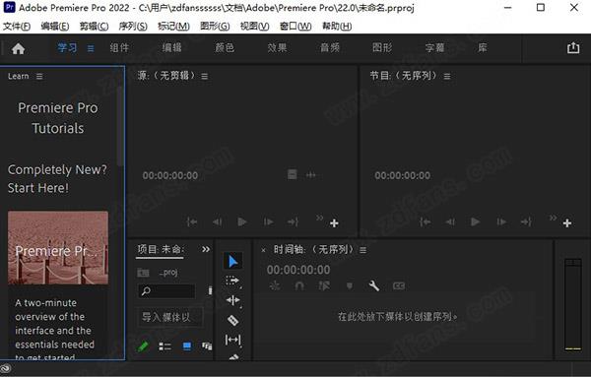Open the Timeline panel menu

(x=362, y=250)
